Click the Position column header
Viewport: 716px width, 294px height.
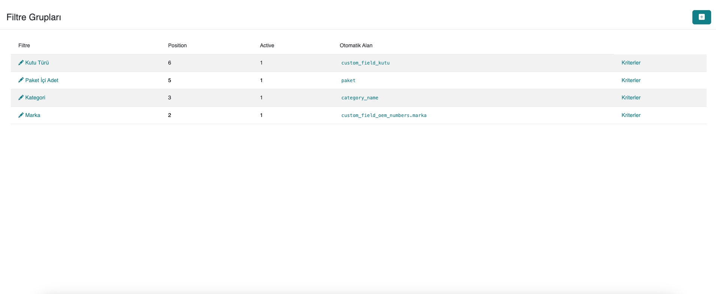click(177, 45)
